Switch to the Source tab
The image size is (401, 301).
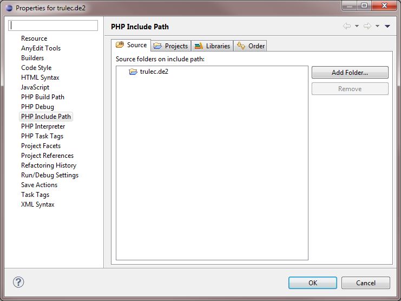[131, 45]
